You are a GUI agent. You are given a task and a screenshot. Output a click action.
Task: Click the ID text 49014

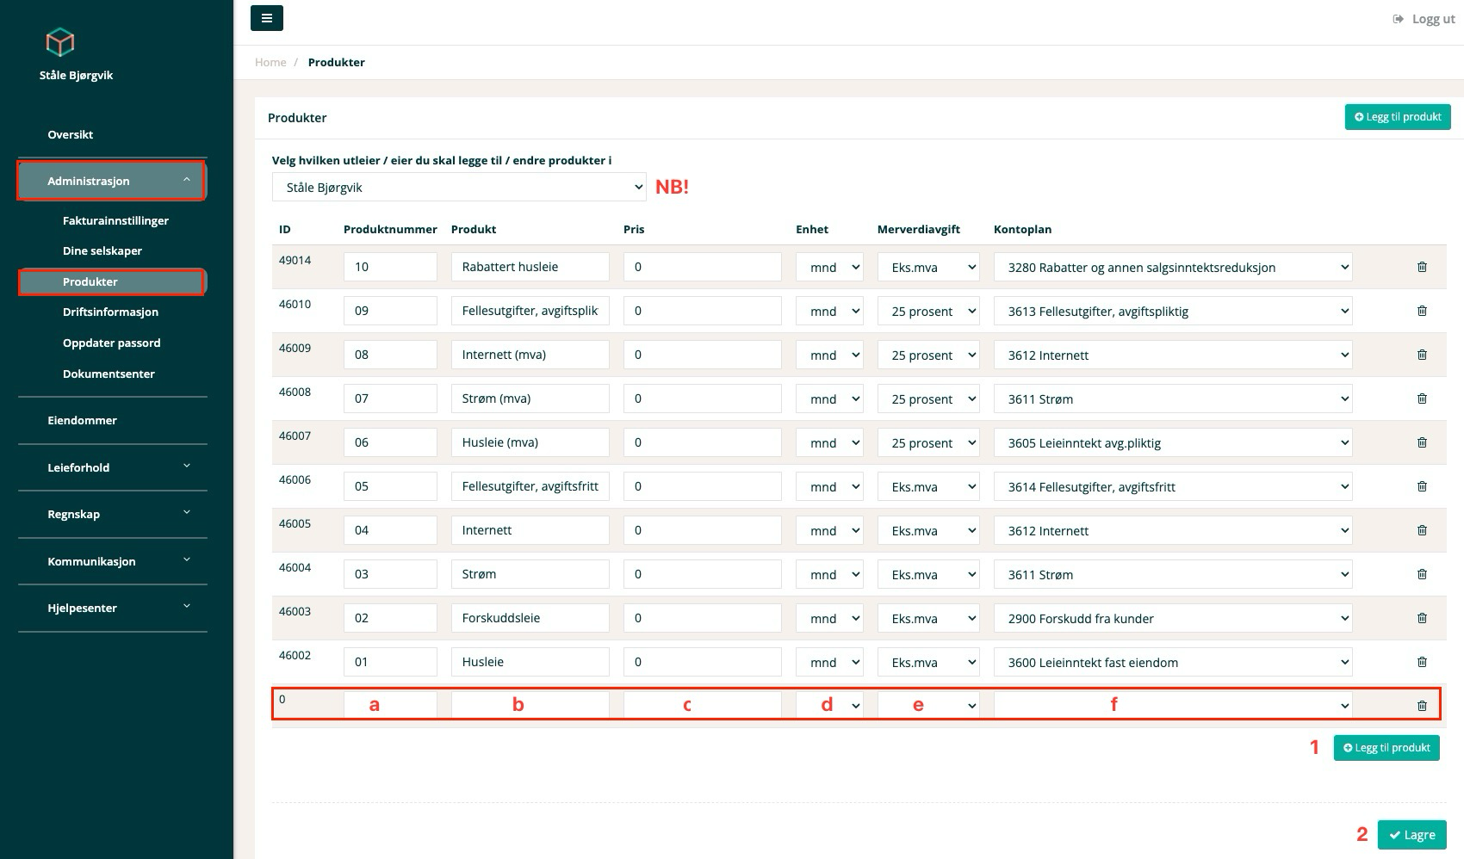tap(295, 260)
